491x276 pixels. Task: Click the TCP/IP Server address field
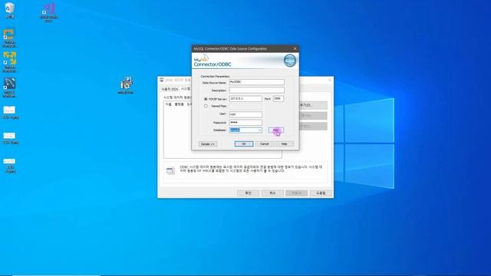pos(245,99)
